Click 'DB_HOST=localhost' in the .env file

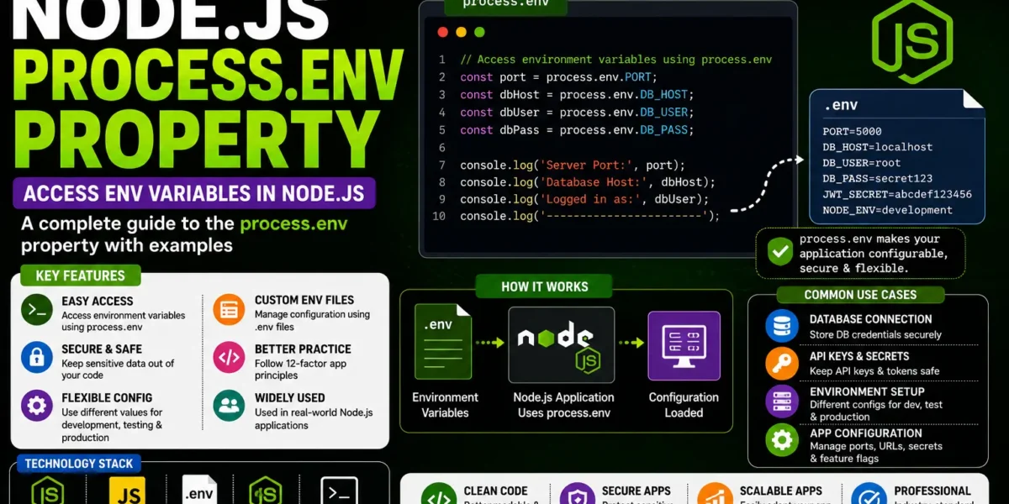(x=878, y=147)
